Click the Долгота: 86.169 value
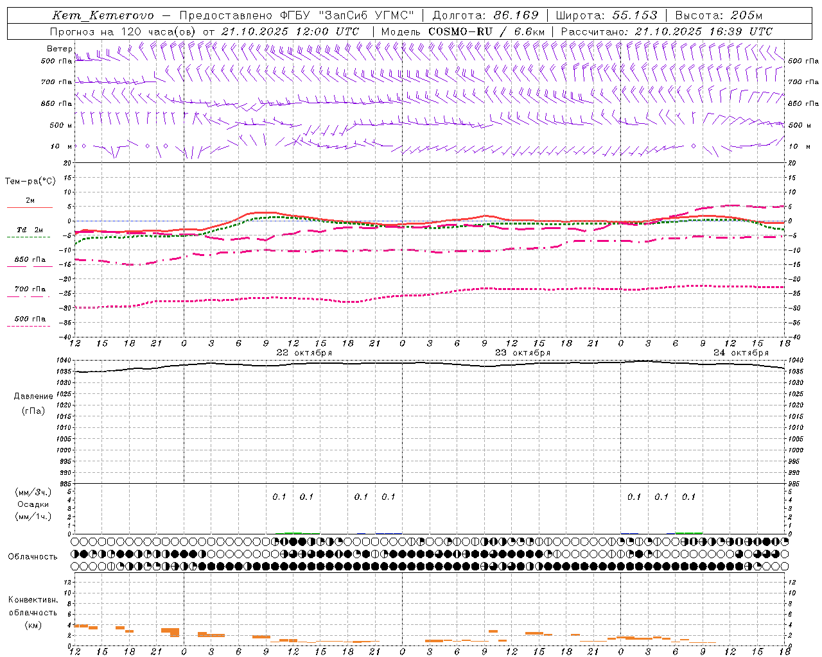The height and width of the screenshot is (657, 822). (x=485, y=15)
